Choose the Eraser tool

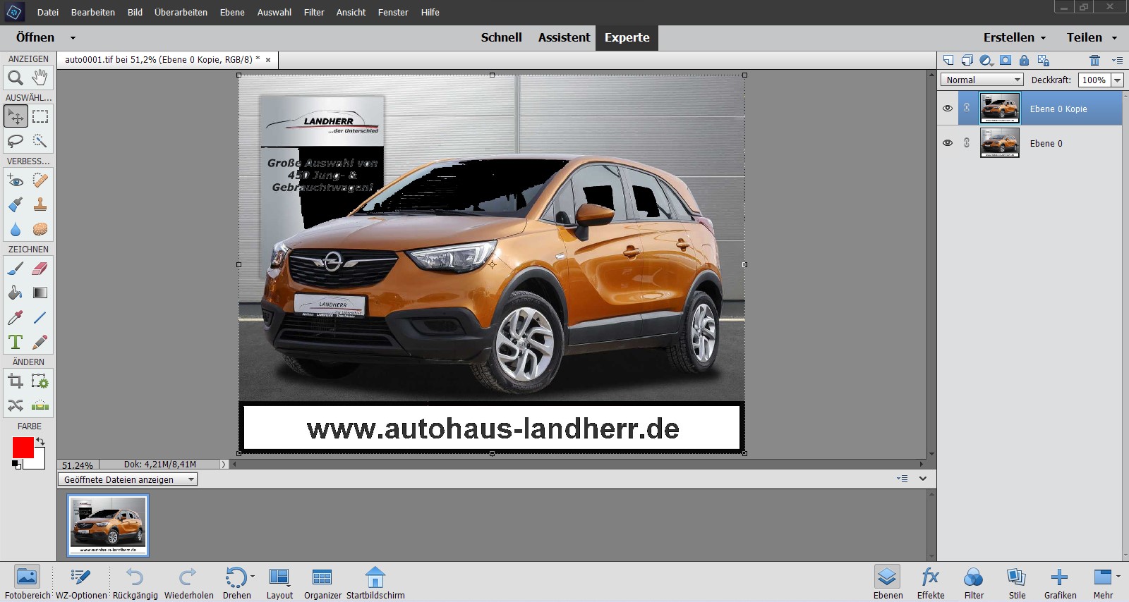click(40, 269)
